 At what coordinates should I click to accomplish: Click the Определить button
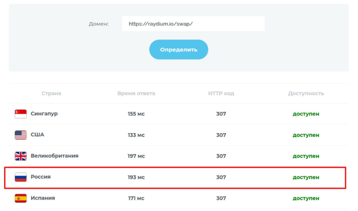point(179,50)
